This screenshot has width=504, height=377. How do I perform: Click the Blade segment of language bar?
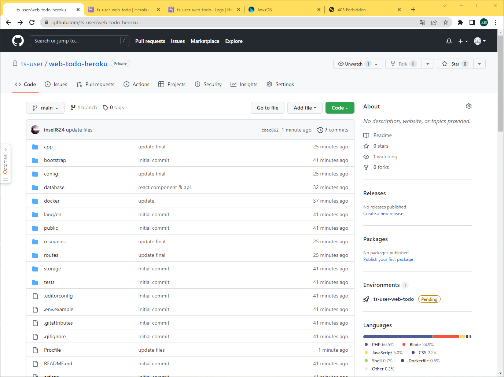tap(446, 337)
